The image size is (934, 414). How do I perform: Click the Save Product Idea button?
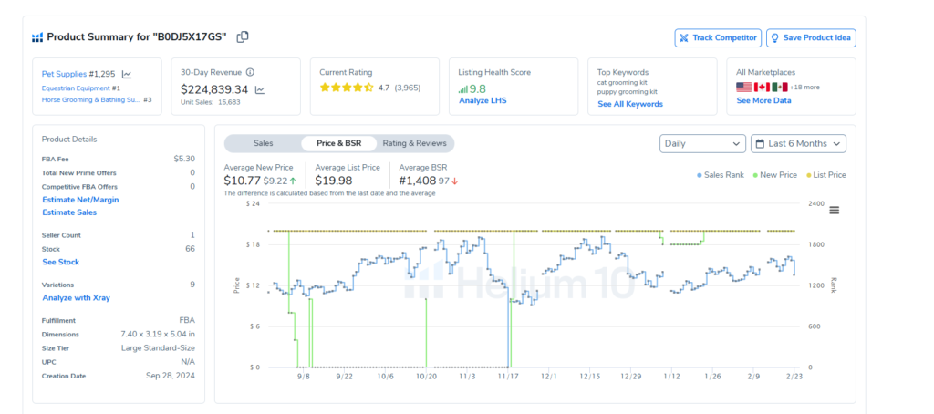[x=811, y=37]
